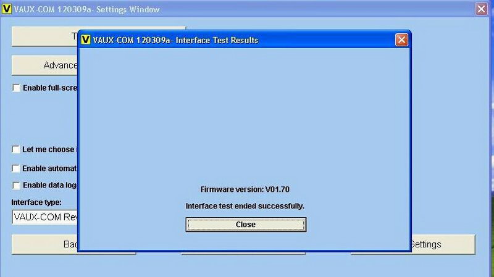Click the Close button in Interface Test Results
Viewport: 494px width, 277px height.
click(246, 225)
